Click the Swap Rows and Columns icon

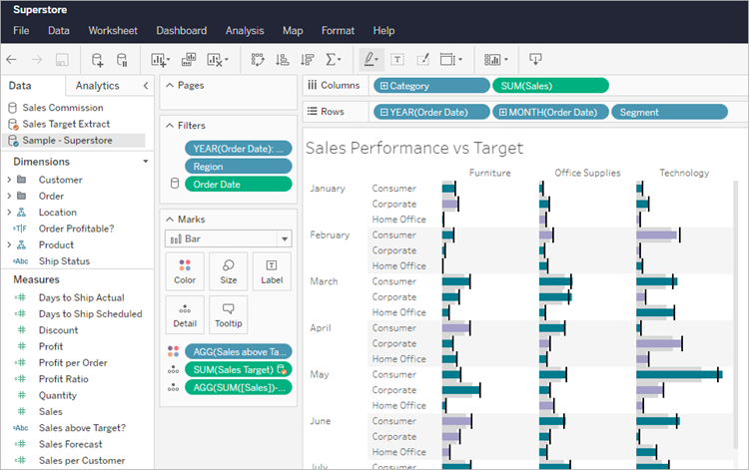258,60
